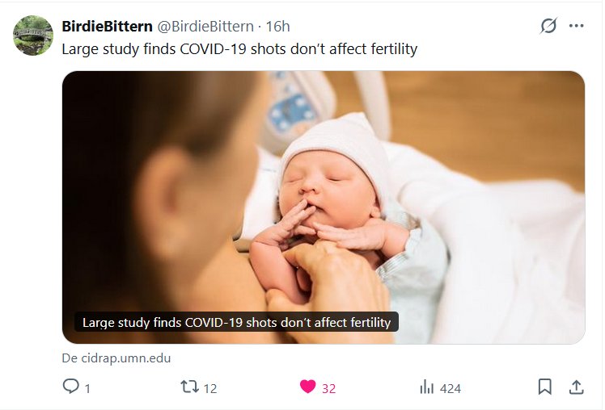Open the three-dot More options menu
Screen dimensions: 605x410
click(576, 26)
